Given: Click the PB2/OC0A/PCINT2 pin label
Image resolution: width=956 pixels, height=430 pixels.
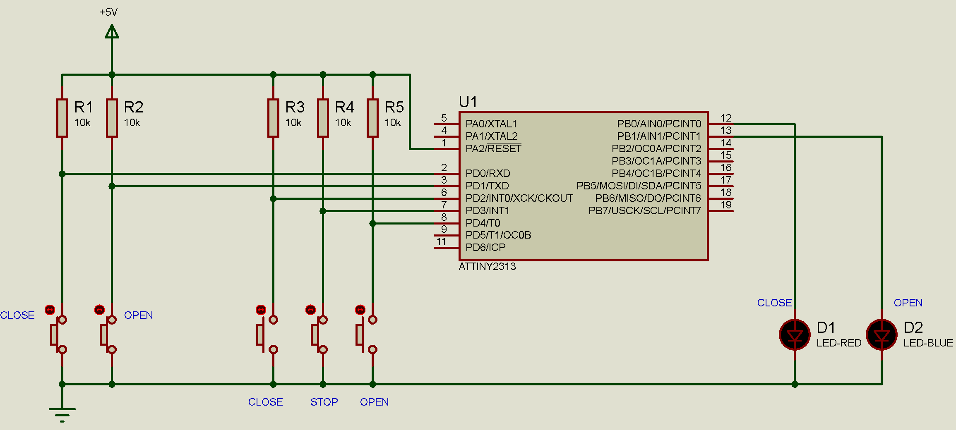Looking at the screenshot, I should tap(657, 148).
